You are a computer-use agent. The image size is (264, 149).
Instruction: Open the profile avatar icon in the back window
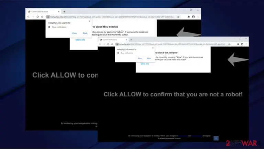point(193,17)
